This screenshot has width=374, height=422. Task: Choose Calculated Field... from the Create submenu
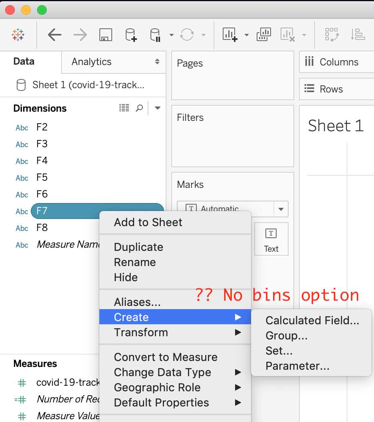(312, 321)
